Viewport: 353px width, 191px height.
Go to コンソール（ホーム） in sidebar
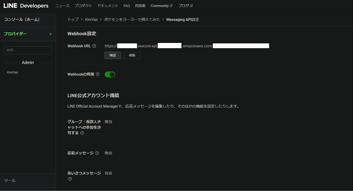(x=22, y=19)
